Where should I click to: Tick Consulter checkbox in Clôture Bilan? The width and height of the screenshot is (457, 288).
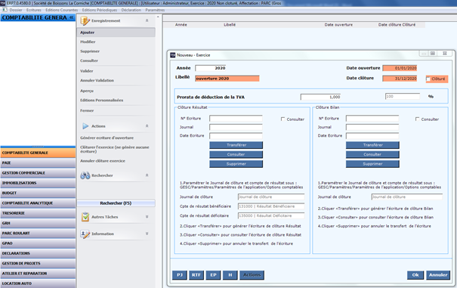click(x=417, y=119)
